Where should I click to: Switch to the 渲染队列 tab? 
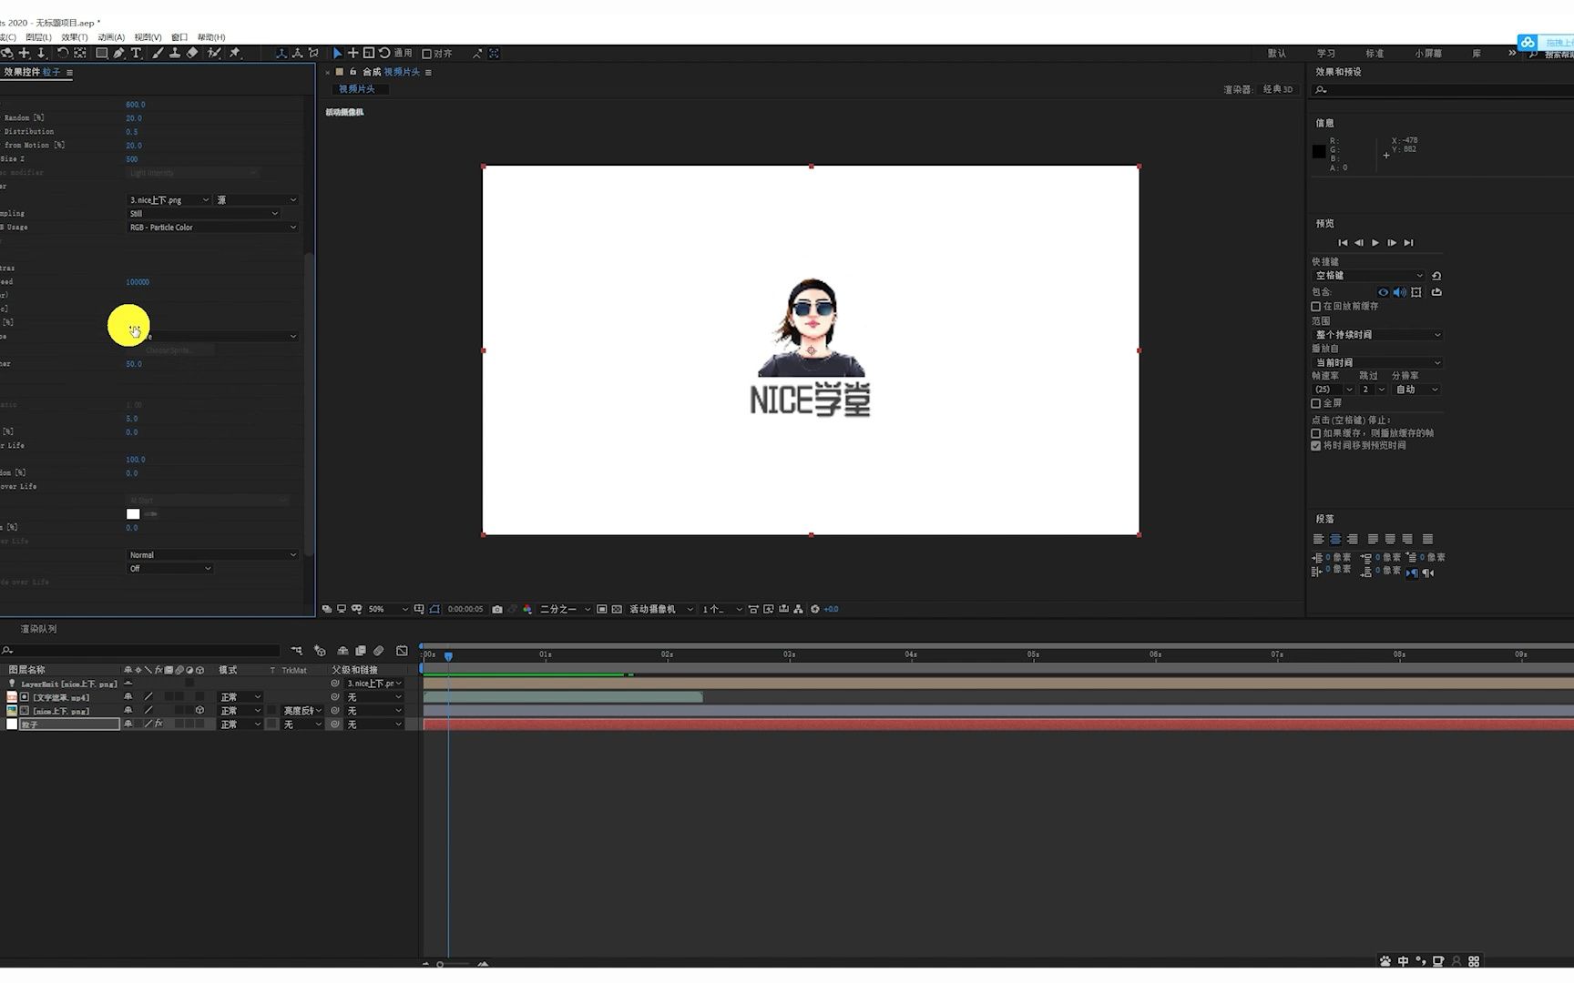click(38, 629)
